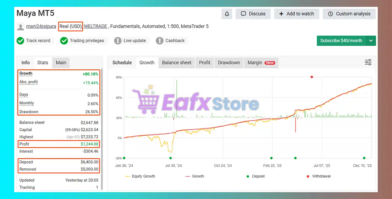Open the Drawdown chart tab

click(x=229, y=62)
